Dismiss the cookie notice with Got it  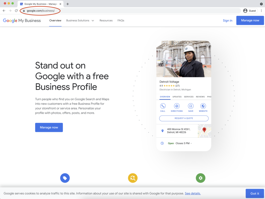pos(255,194)
